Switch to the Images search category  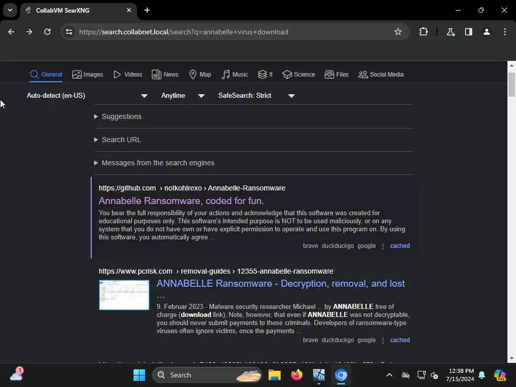click(88, 75)
